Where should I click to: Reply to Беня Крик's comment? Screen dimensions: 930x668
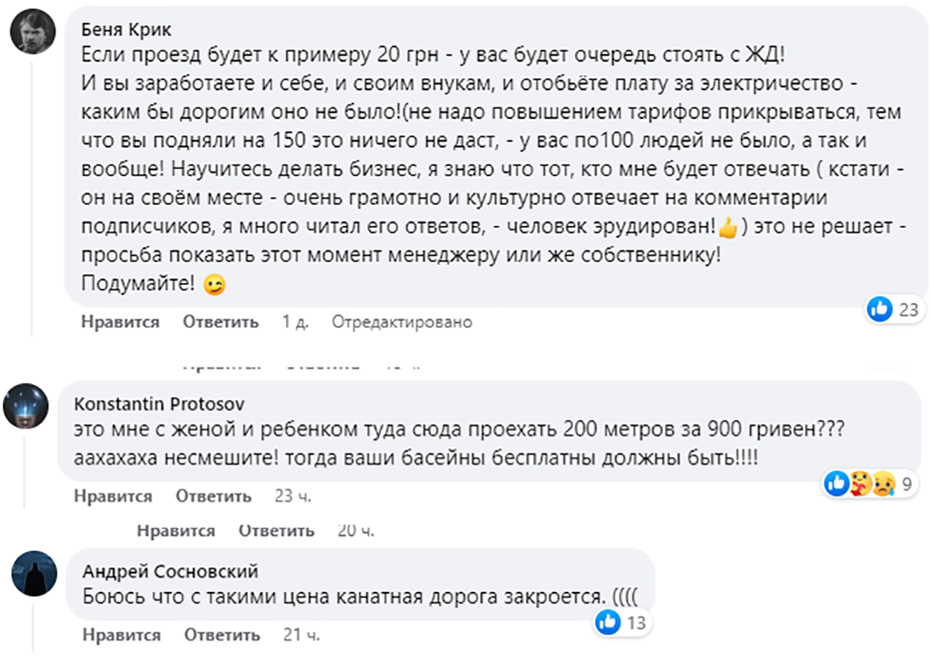221,322
